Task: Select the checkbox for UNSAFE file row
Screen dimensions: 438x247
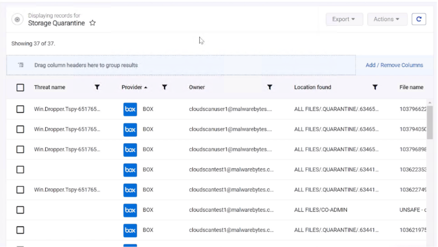Action: [x=20, y=210]
